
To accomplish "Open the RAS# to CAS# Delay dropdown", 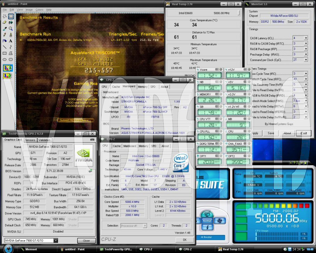I will pyautogui.click(x=306, y=44).
